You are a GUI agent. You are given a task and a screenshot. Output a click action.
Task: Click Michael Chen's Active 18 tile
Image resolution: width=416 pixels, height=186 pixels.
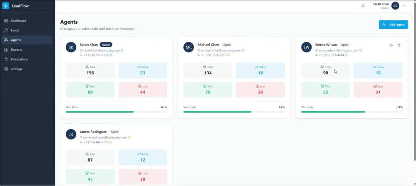coord(260,70)
